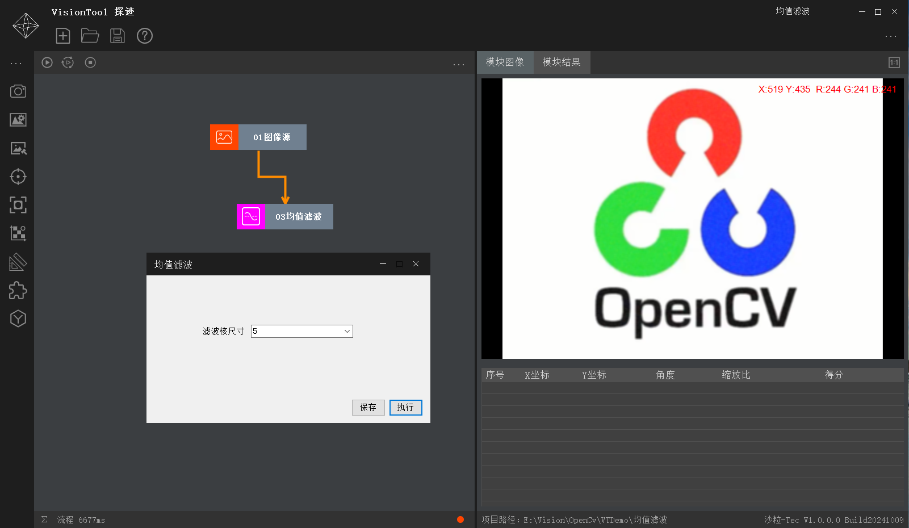
Task: Switch to the 模块图像 tab
Action: (505, 62)
